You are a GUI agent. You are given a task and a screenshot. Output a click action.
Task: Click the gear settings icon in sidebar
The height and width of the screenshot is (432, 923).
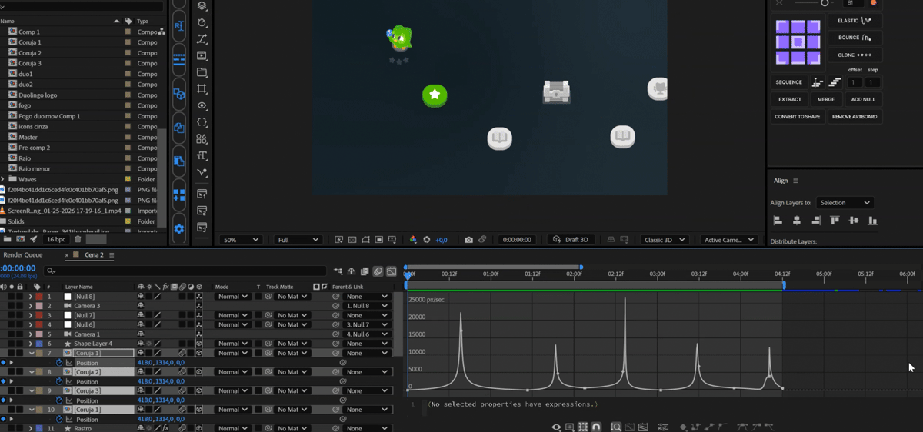178,228
